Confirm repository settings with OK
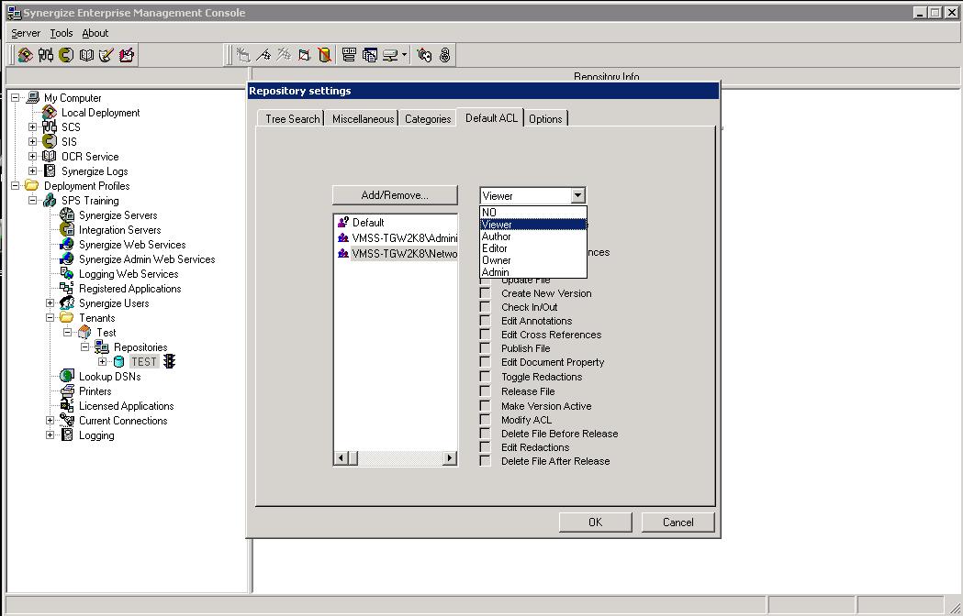The height and width of the screenshot is (616, 963). (x=595, y=522)
